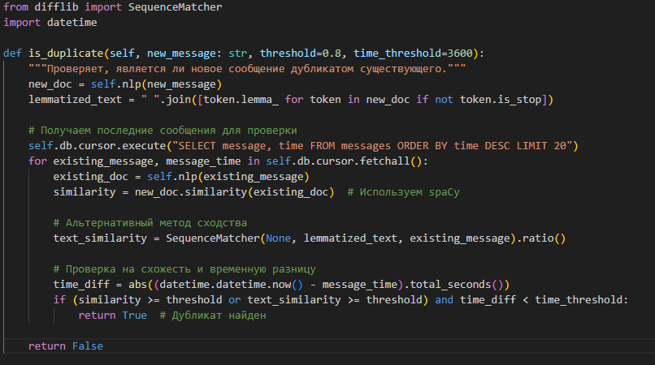Click the docstring starting with 'Проверяет'
The image size is (655, 365).
247,69
